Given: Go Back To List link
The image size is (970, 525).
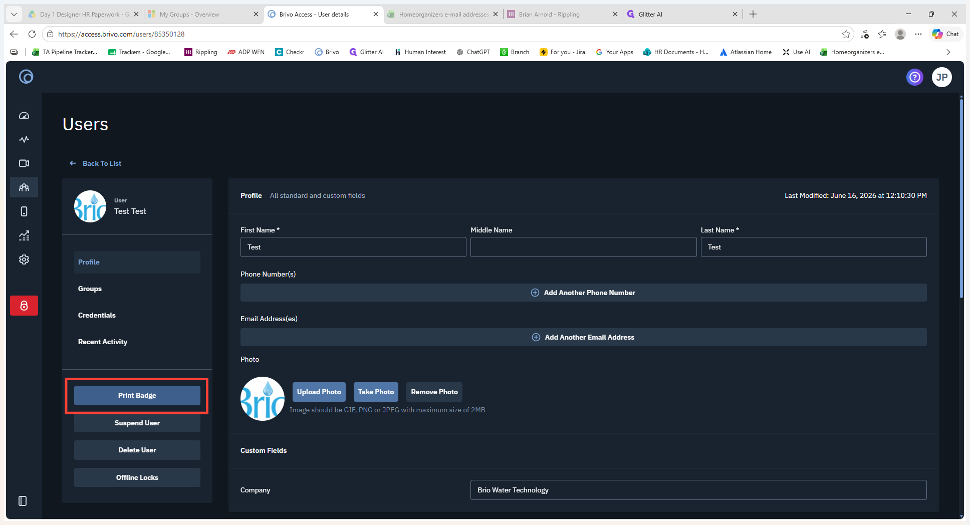Looking at the screenshot, I should [96, 163].
